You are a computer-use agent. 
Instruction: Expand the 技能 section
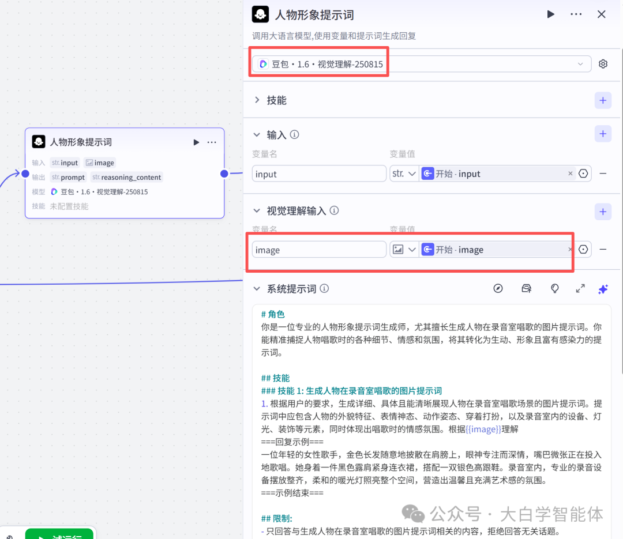pos(257,100)
